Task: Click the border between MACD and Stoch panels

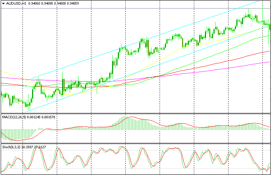Action: click(x=136, y=144)
